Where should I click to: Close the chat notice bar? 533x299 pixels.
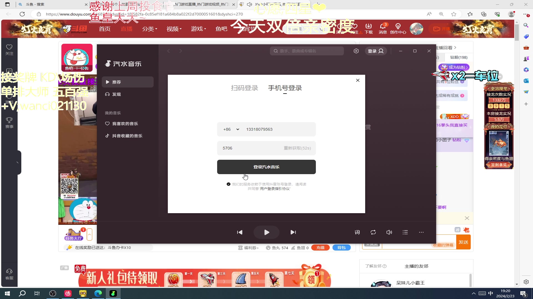pyautogui.click(x=467, y=218)
